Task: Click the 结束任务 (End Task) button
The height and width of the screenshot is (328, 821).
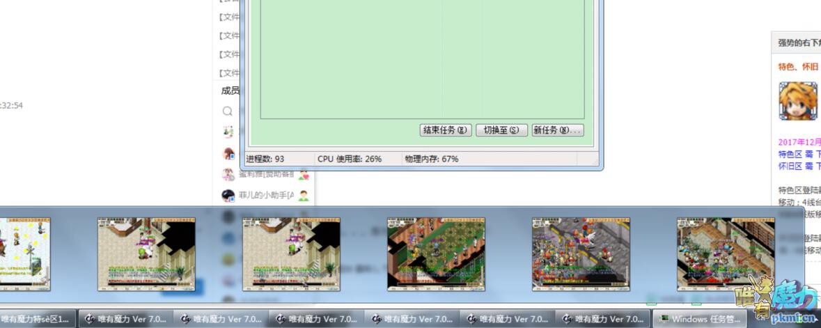Action: click(446, 130)
